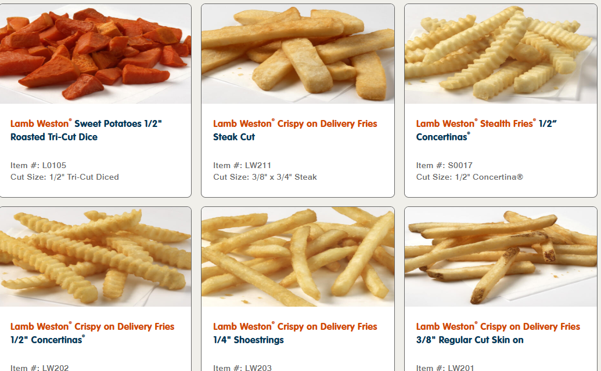View the 1/4" Shoestrings fries photo
The image size is (601, 371).
(x=298, y=257)
